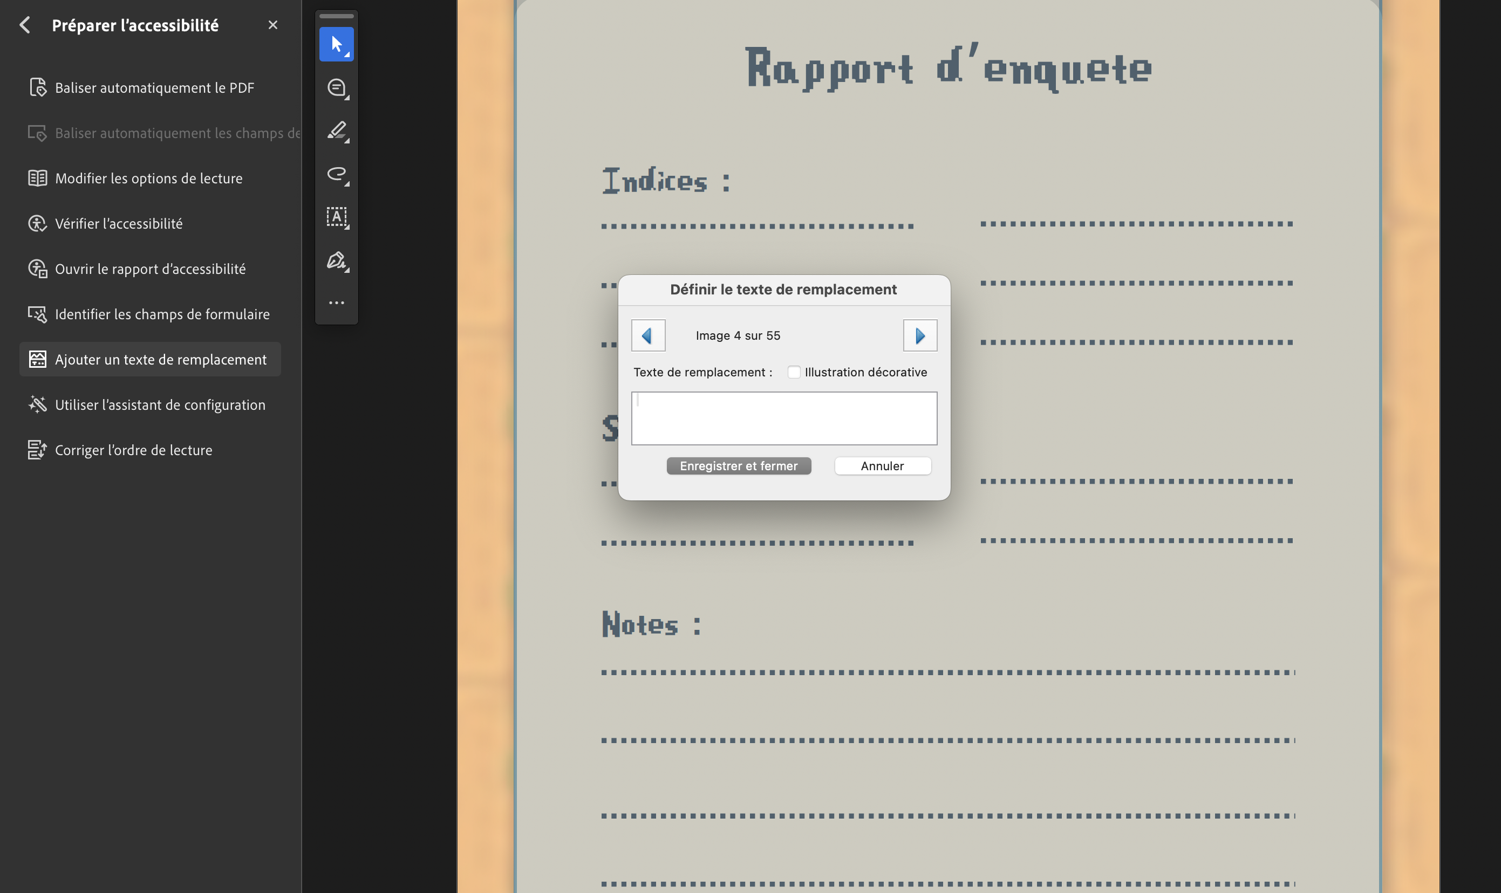The image size is (1501, 893).
Task: Open Ouvrir le rapport d'accessibilité
Action: 151,269
